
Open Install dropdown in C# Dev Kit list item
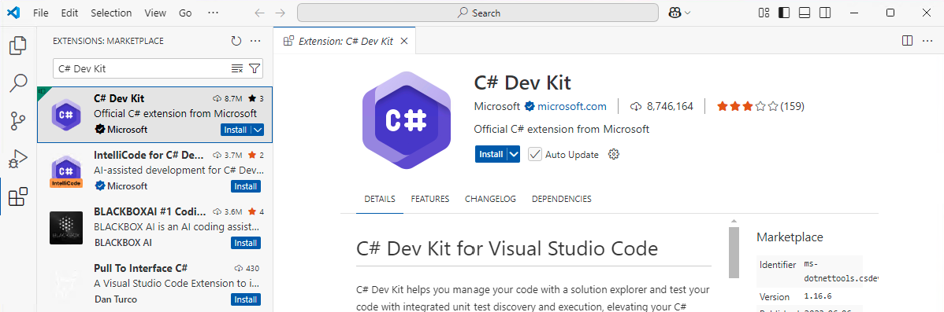[258, 130]
